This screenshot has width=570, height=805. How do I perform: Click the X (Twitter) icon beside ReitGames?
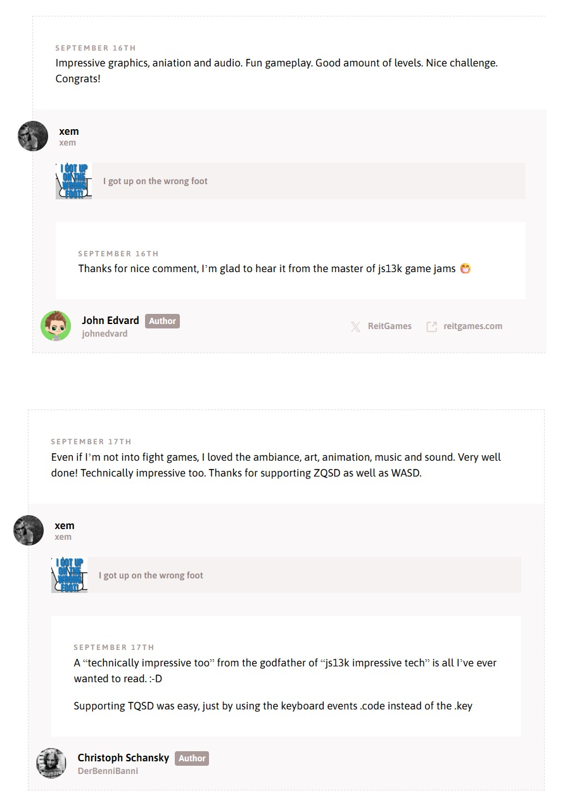[x=356, y=327]
